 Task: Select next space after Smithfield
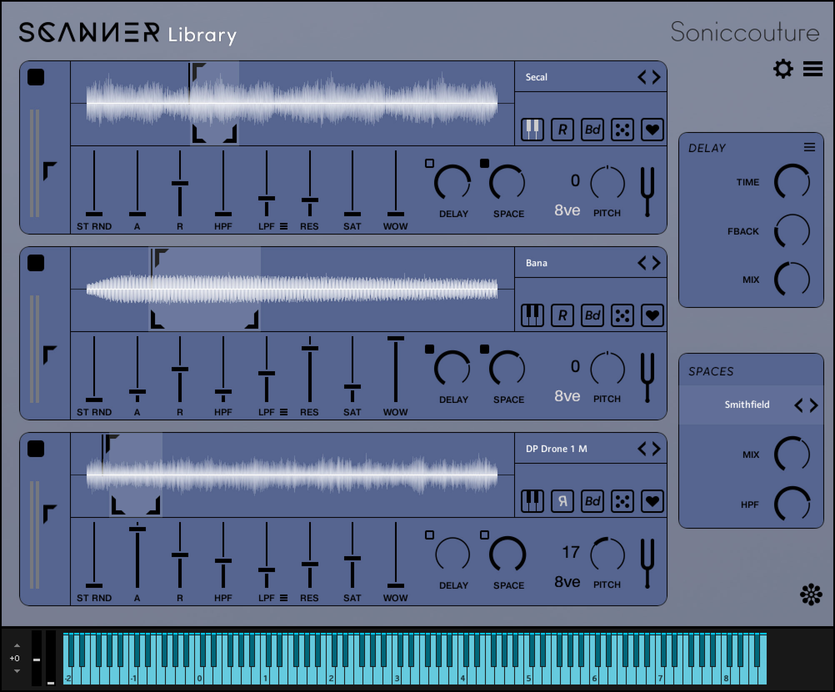pos(814,405)
